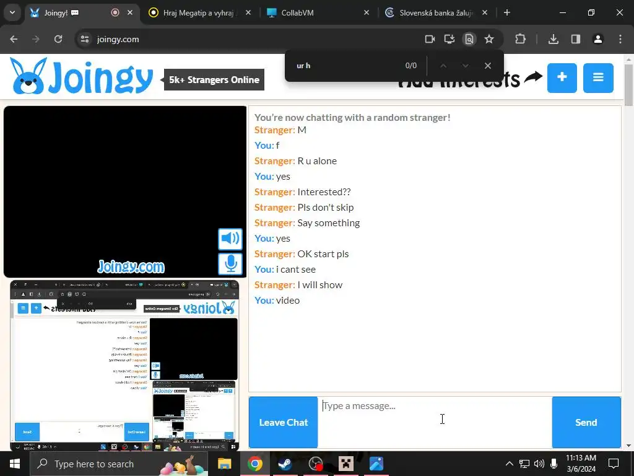Open Chrome's three-dot menu
634x476 pixels.
[620, 39]
